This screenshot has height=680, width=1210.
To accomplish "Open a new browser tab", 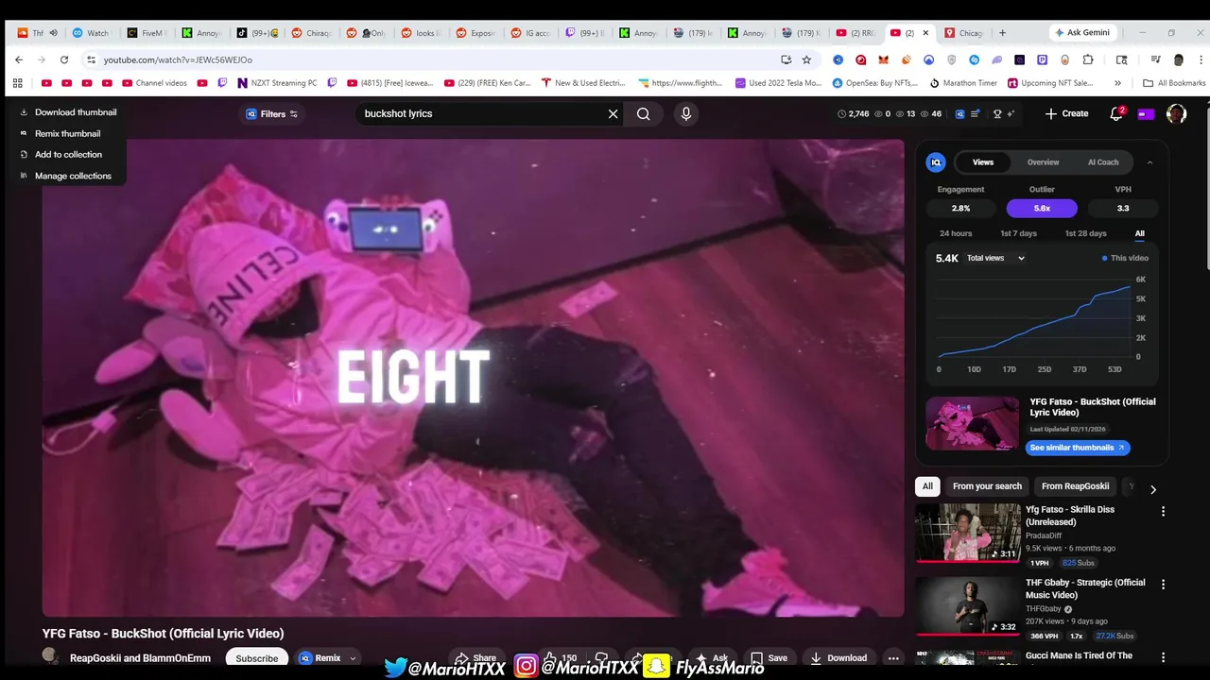I will click(x=1002, y=32).
